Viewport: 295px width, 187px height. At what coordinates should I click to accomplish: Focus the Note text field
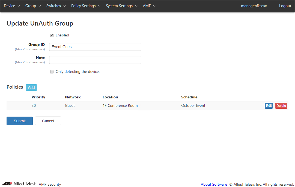[x=95, y=60]
